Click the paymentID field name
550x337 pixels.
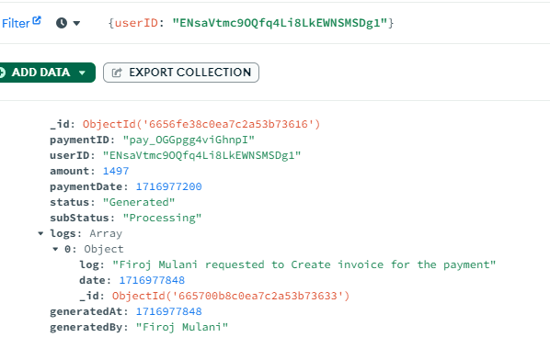click(80, 140)
